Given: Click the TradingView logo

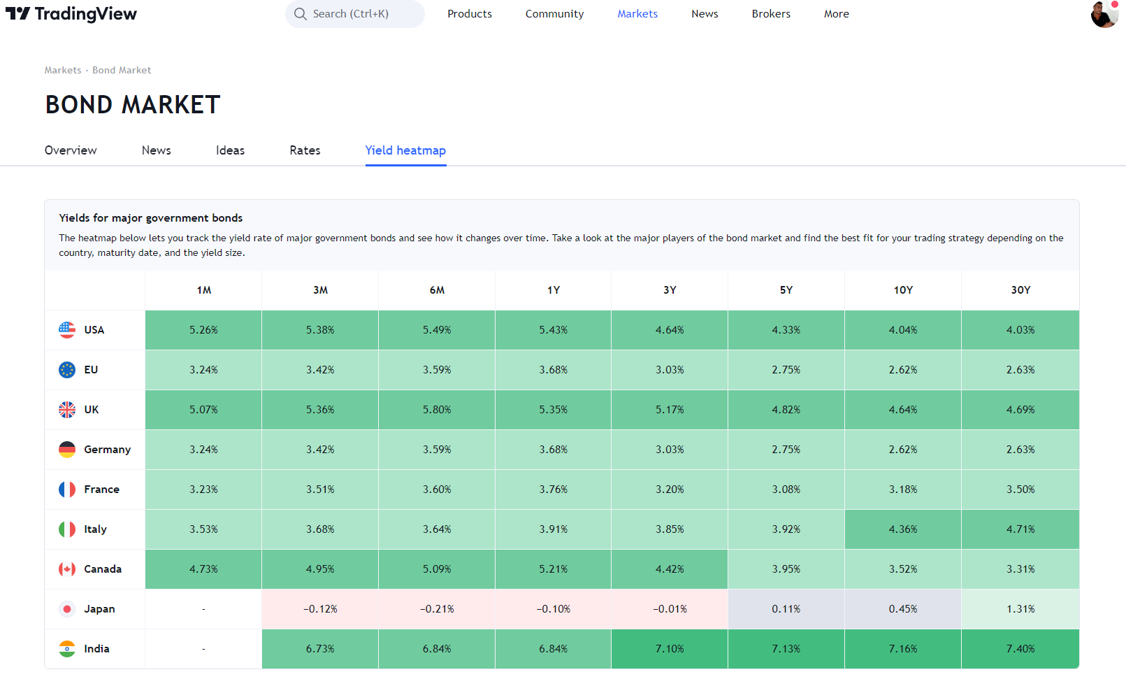Looking at the screenshot, I should tap(71, 13).
